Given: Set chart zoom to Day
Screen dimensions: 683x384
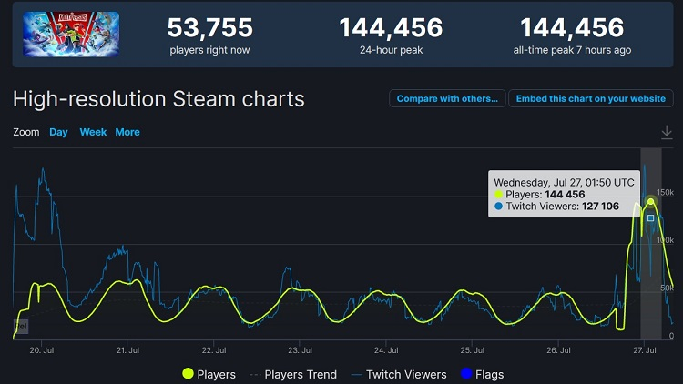Looking at the screenshot, I should tap(58, 132).
